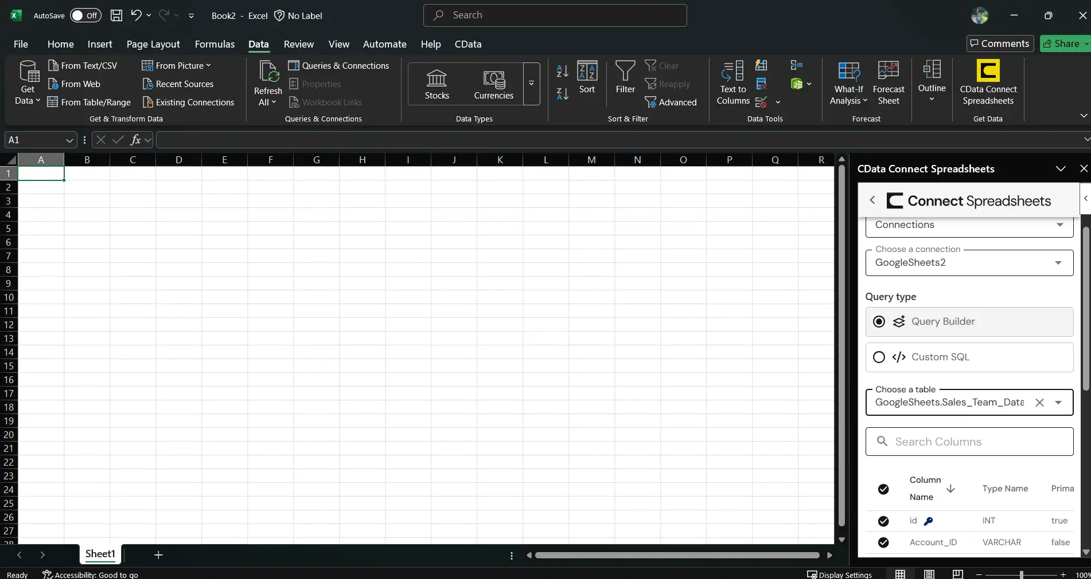Screen dimensions: 1091x579
Task: Open Get Data menu icon
Action: (x=28, y=83)
